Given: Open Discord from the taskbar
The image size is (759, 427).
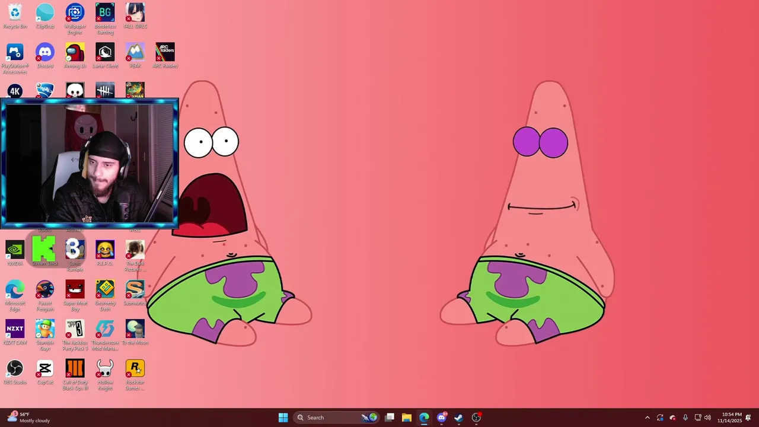Looking at the screenshot, I should 442,418.
